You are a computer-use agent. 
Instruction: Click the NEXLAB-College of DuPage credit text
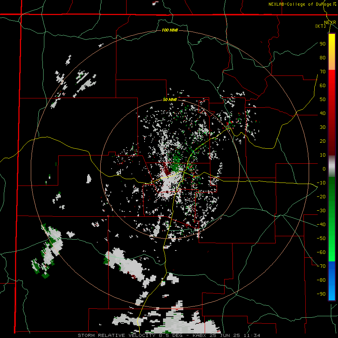click(x=302, y=4)
